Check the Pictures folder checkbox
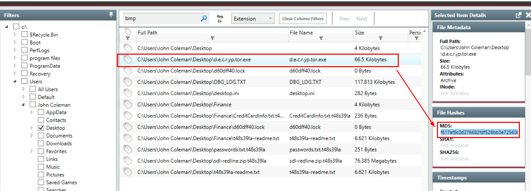 41,174
